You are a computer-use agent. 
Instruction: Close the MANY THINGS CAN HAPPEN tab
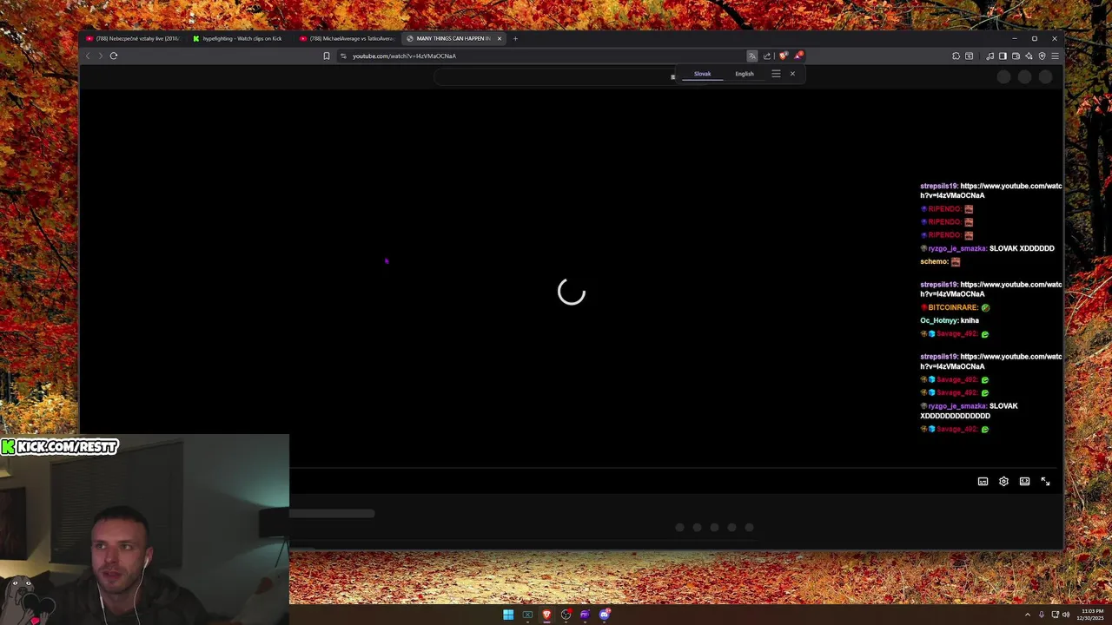pos(500,38)
